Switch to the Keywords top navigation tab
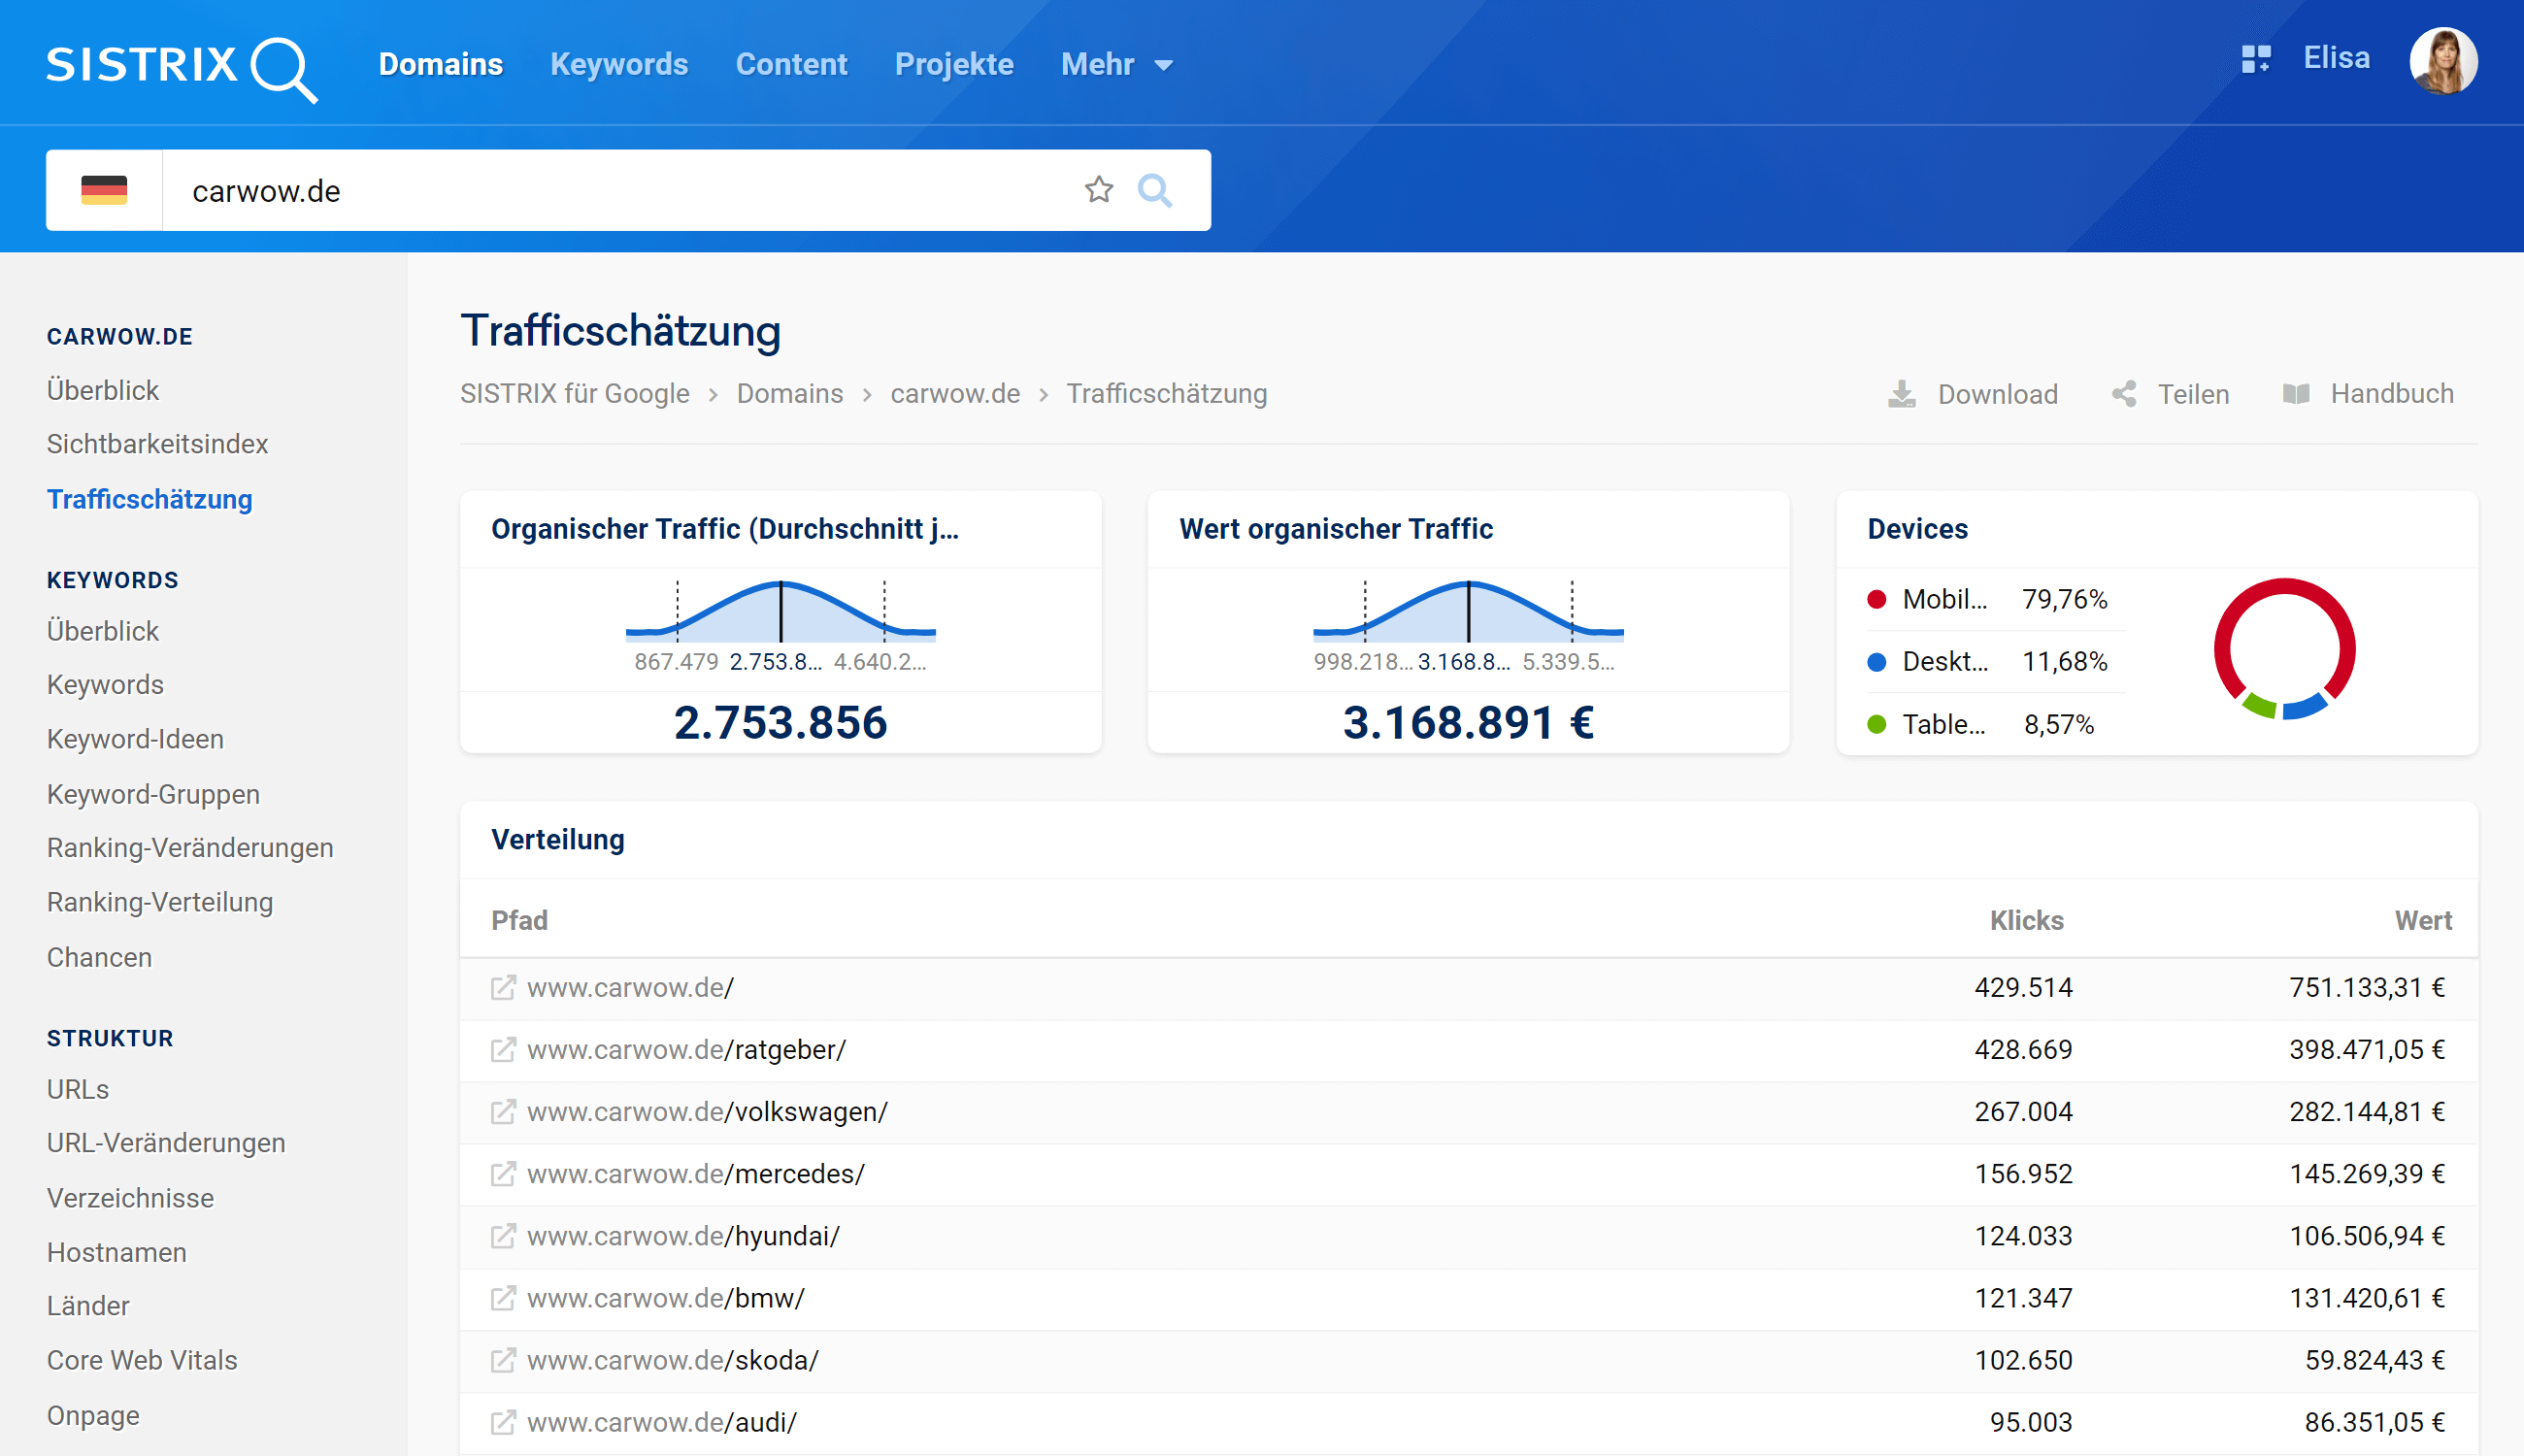Viewport: 2524px width, 1456px height. click(x=619, y=65)
